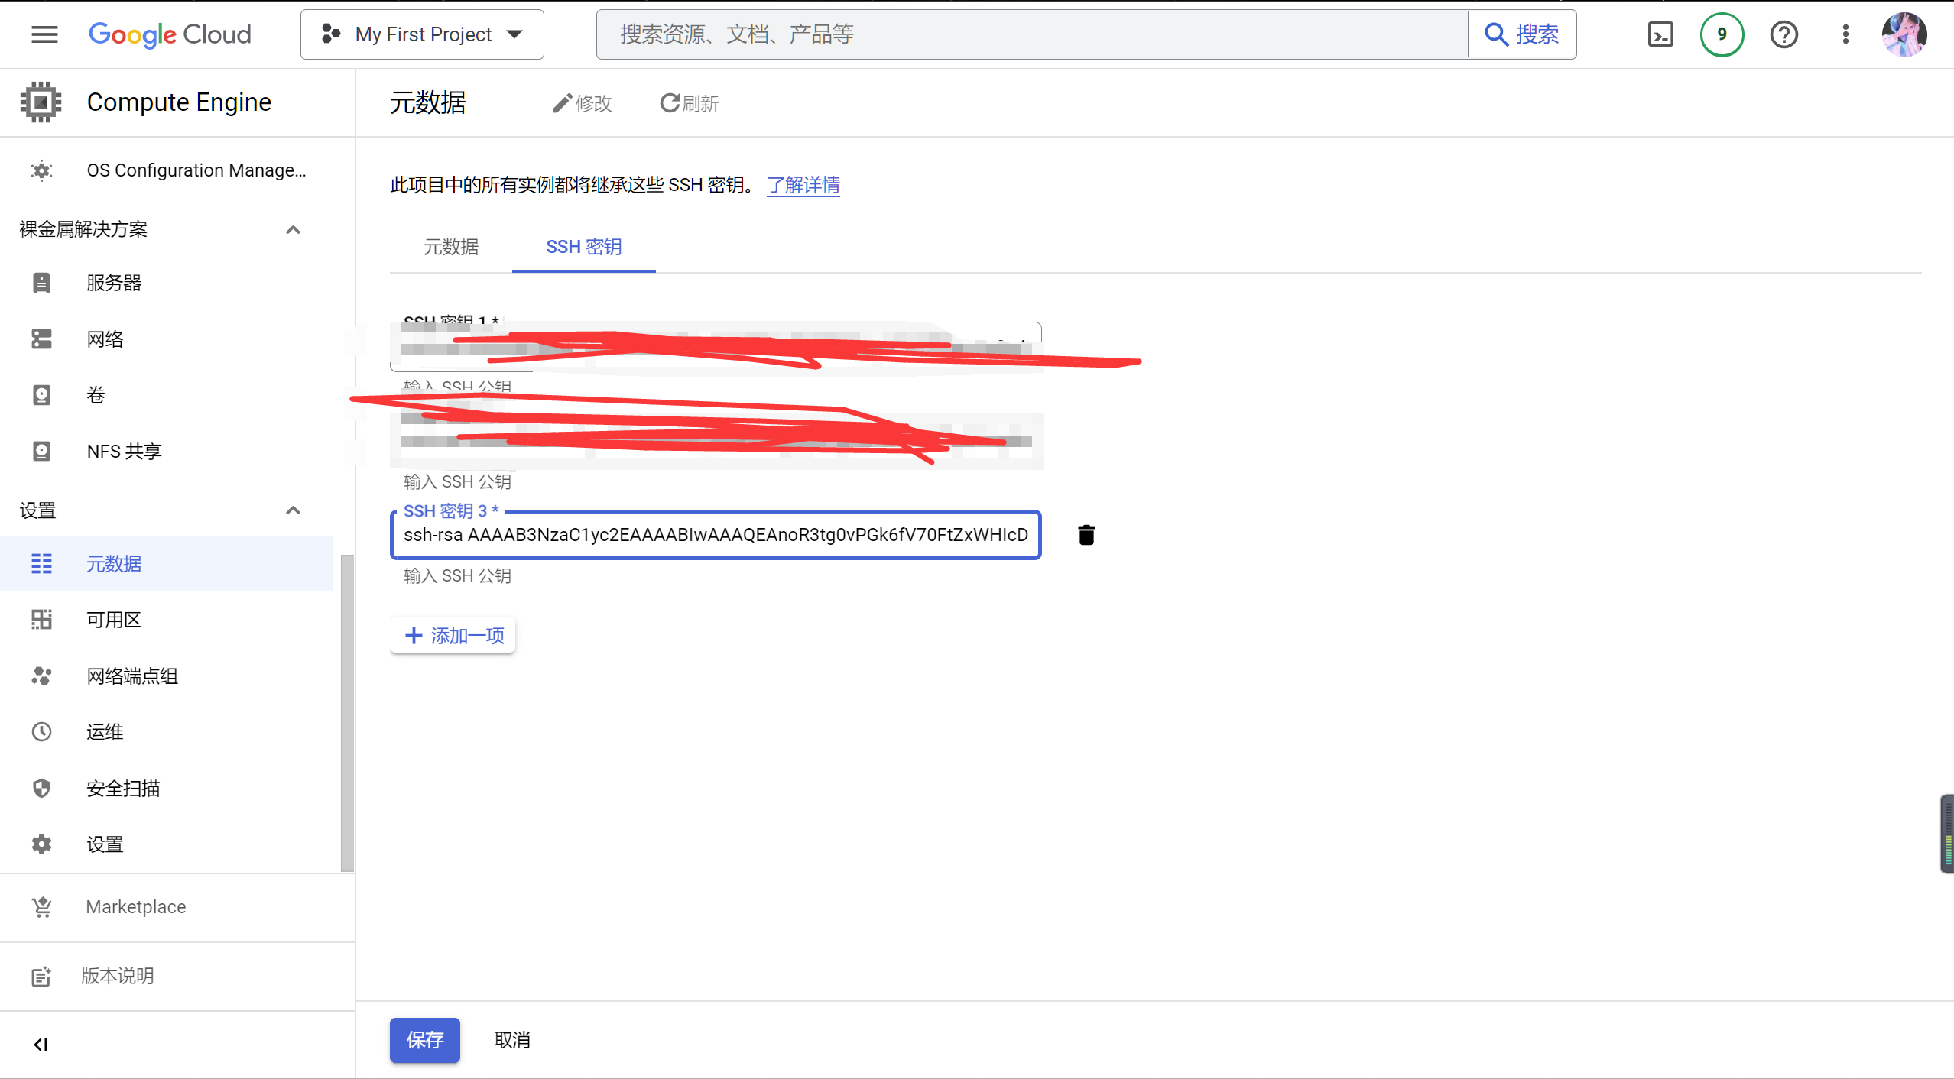Activate the Cloud Shell terminal
This screenshot has width=1954, height=1079.
[1659, 34]
